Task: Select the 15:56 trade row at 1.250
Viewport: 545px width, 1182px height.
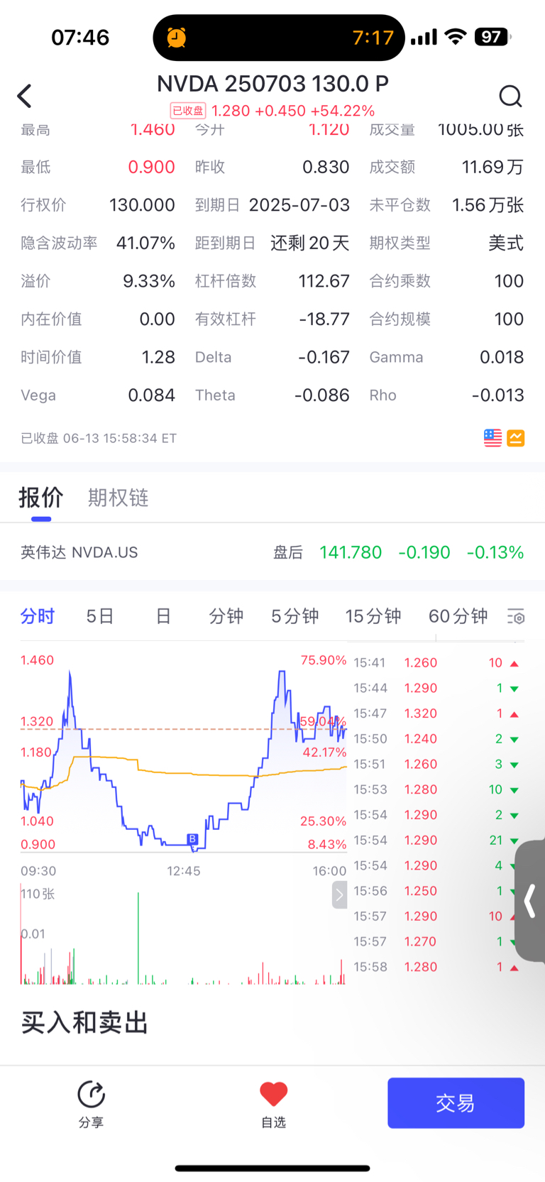Action: point(436,891)
